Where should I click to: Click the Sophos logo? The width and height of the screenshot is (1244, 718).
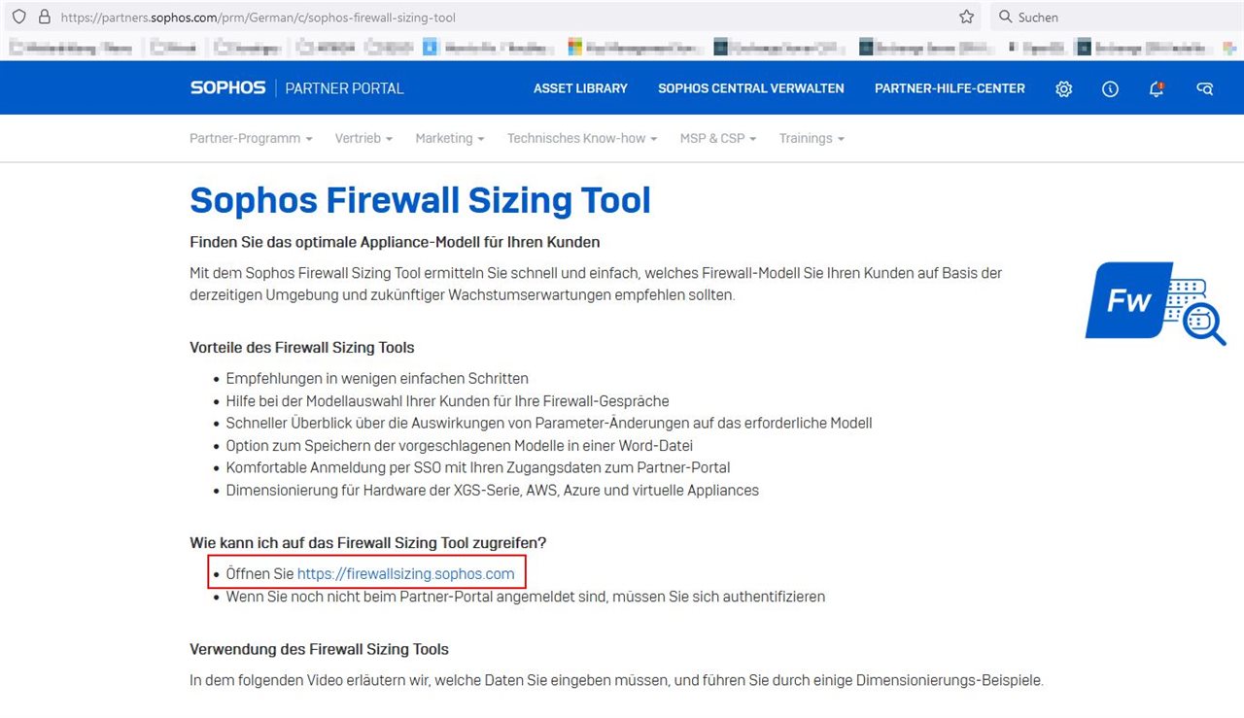227,87
